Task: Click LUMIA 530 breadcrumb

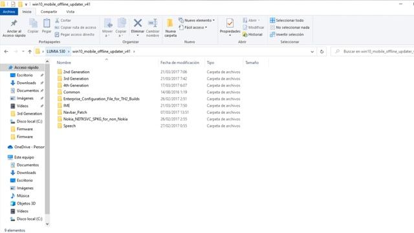Action: [x=56, y=51]
